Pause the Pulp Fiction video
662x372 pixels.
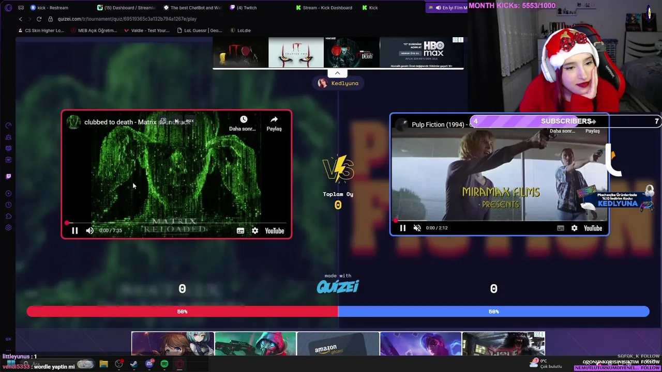(x=402, y=228)
